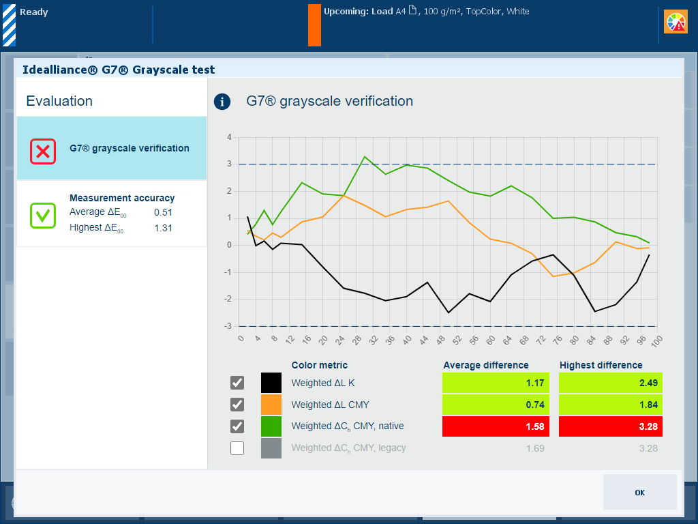Click the green checkmark measurement accuracy icon
The height and width of the screenshot is (524, 698).
pos(43,215)
